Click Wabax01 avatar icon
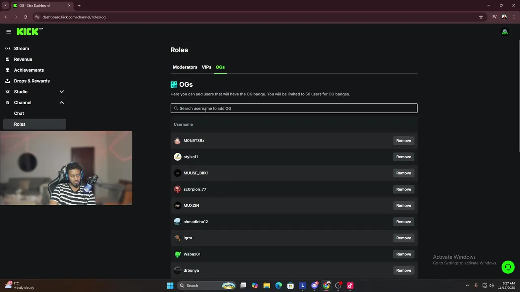The height and width of the screenshot is (292, 520). 178,254
